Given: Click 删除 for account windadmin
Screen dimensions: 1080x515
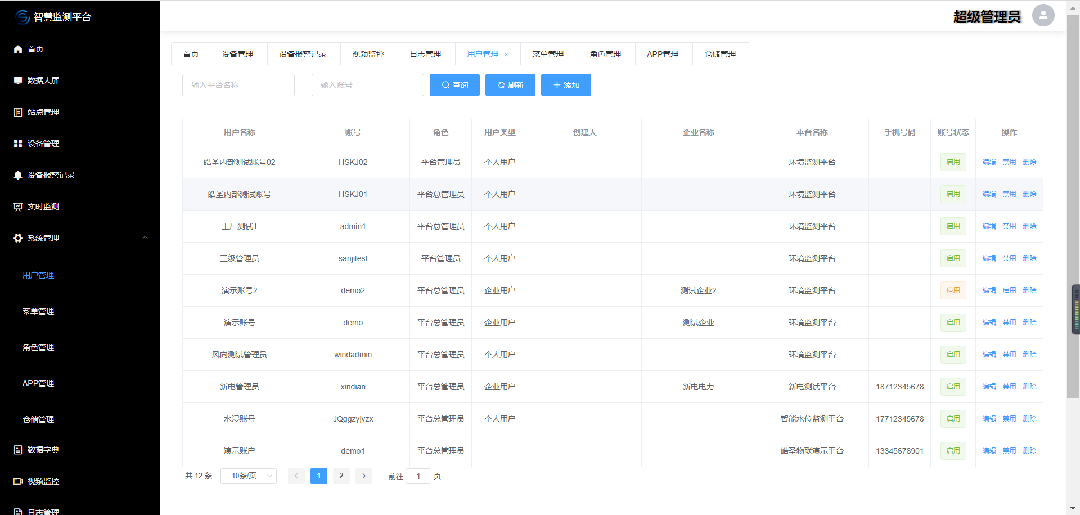Looking at the screenshot, I should (1029, 355).
